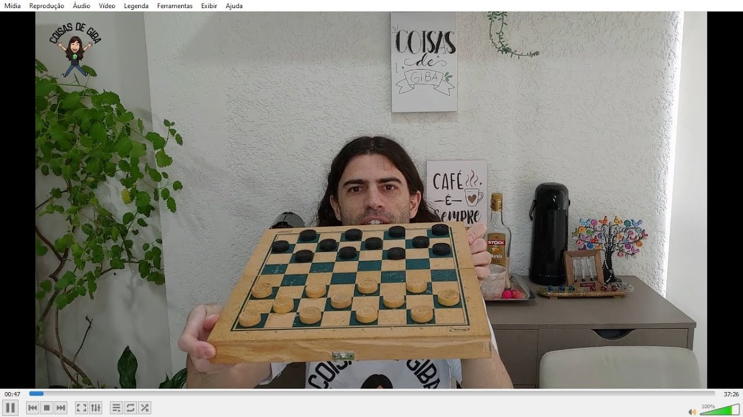743x417 pixels.
Task: Toggle loop repeat mode
Action: coord(131,408)
